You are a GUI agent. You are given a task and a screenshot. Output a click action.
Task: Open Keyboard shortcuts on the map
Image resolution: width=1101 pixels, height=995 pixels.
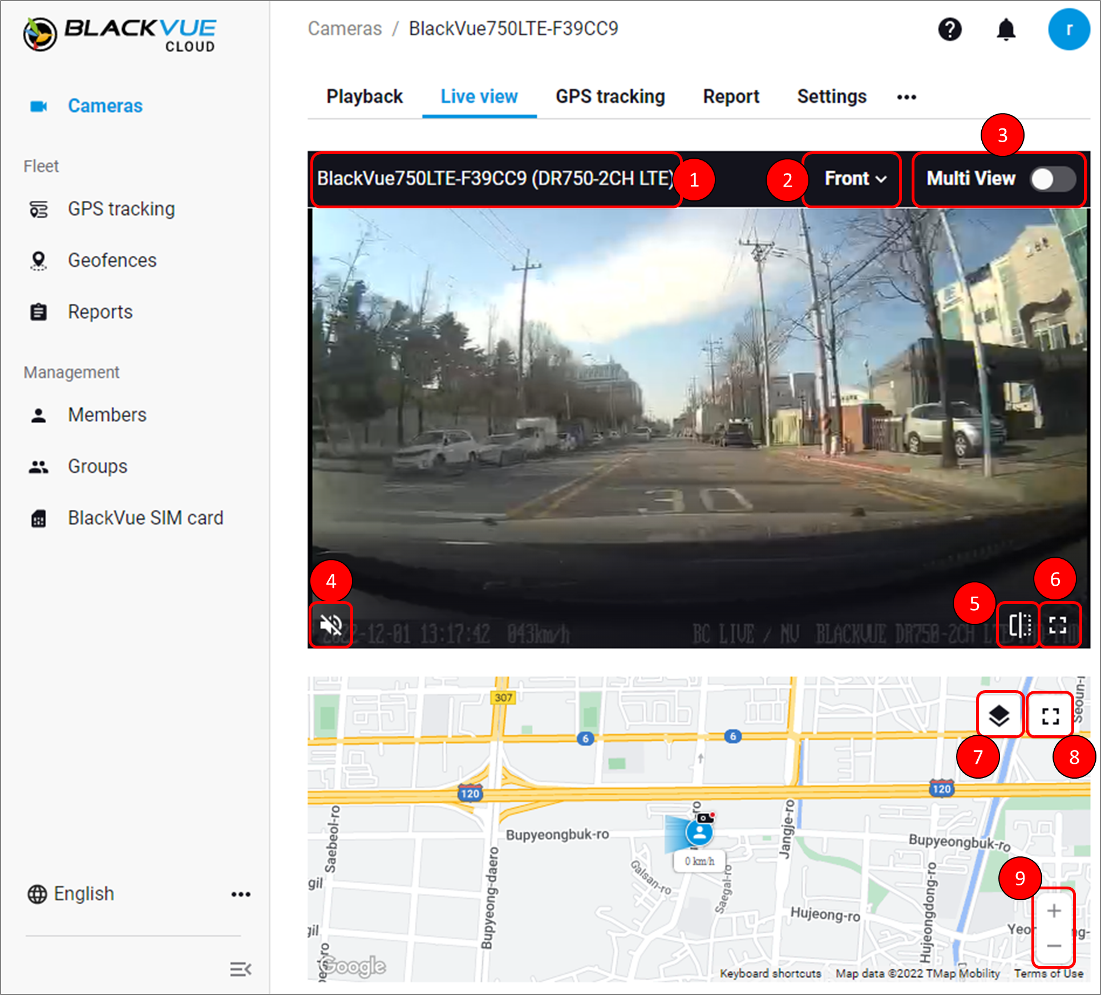770,973
